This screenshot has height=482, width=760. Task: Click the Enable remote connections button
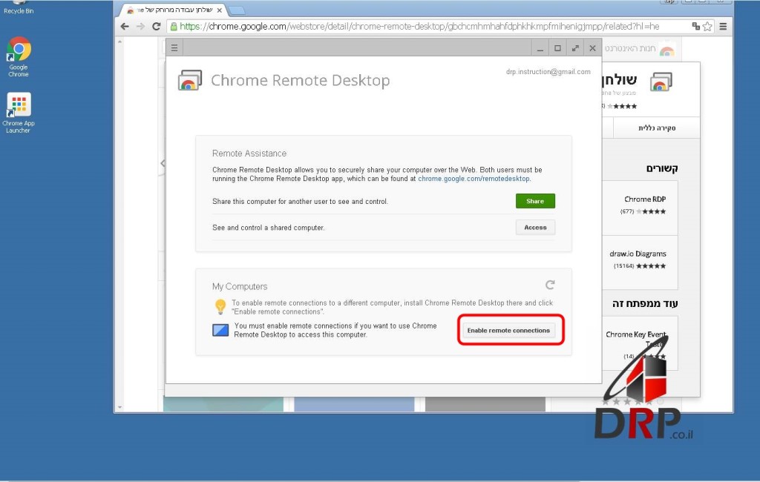510,329
